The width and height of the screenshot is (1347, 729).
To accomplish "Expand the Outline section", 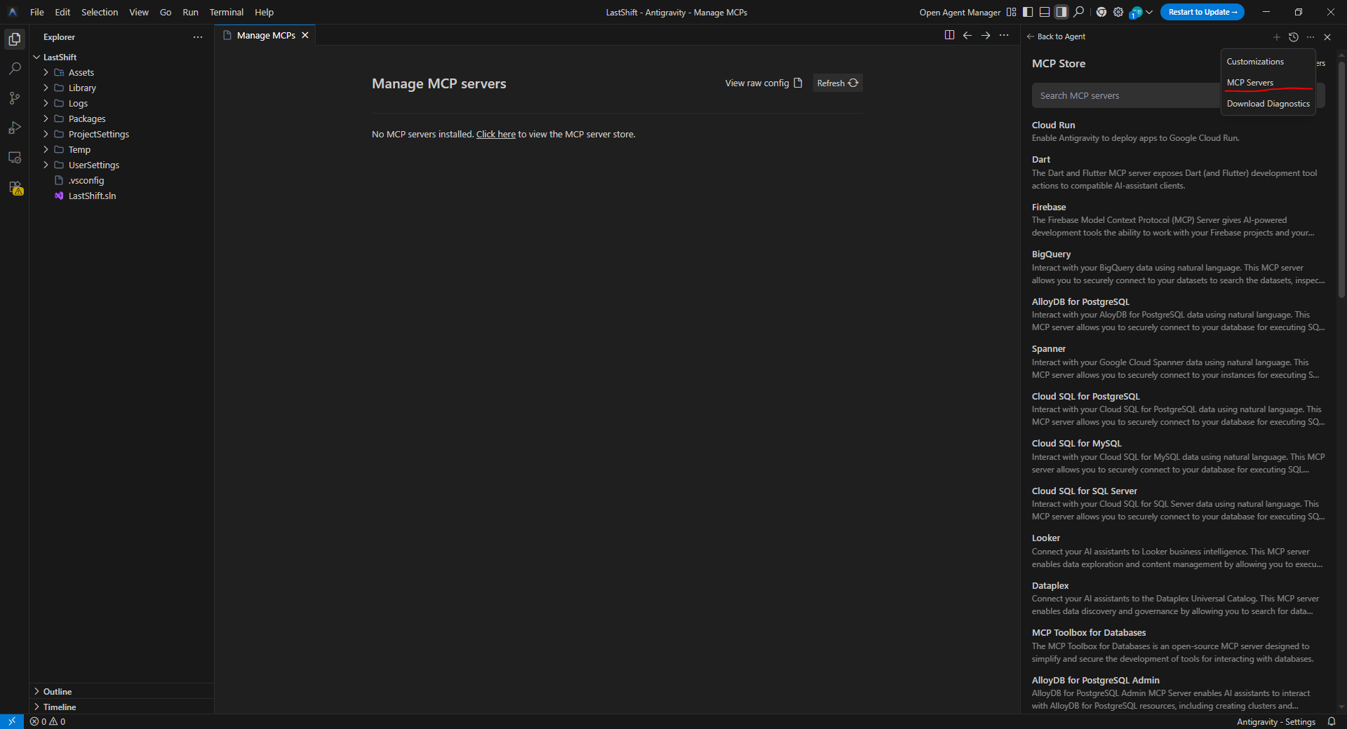I will (121, 691).
